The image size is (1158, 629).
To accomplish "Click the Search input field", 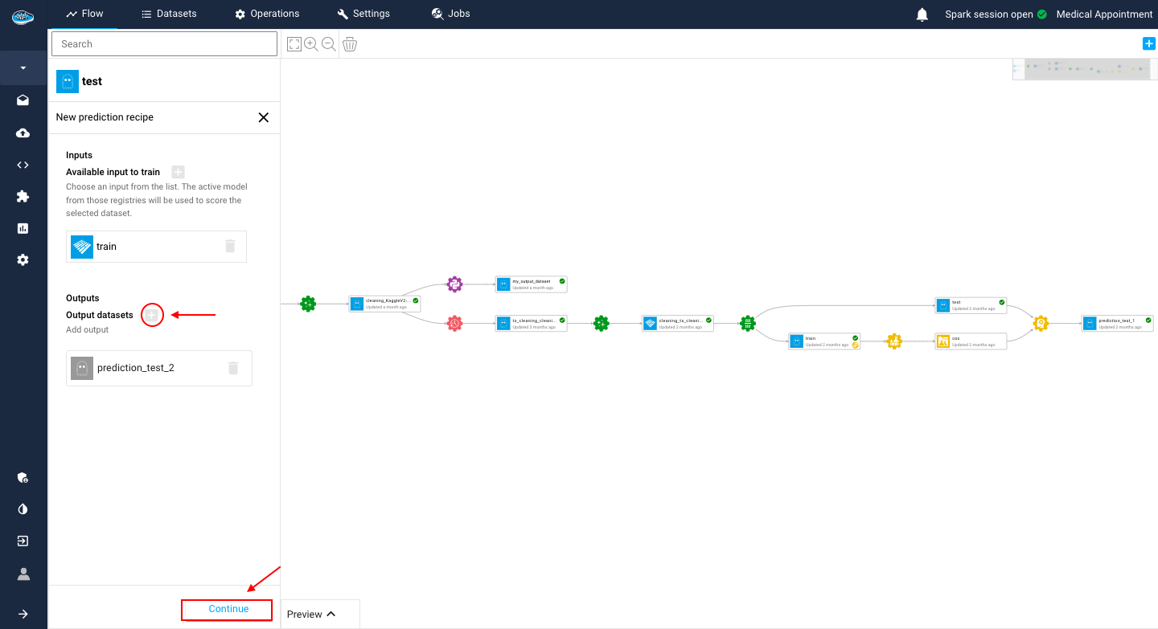I will pyautogui.click(x=164, y=44).
